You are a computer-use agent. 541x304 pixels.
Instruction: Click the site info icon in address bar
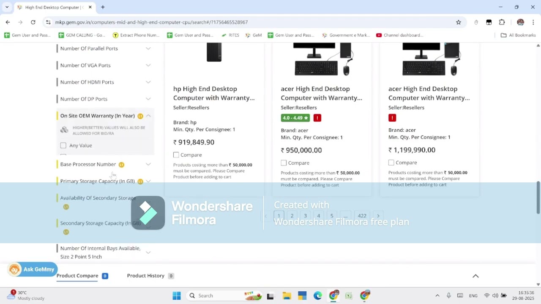pyautogui.click(x=48, y=22)
